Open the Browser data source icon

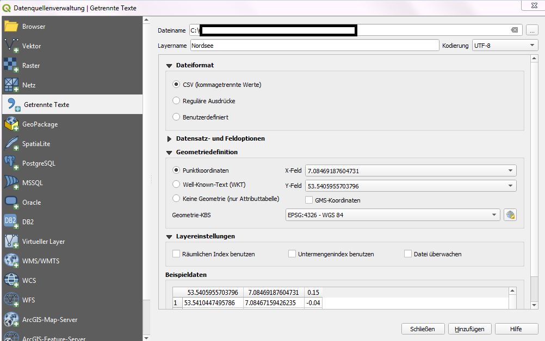point(11,26)
